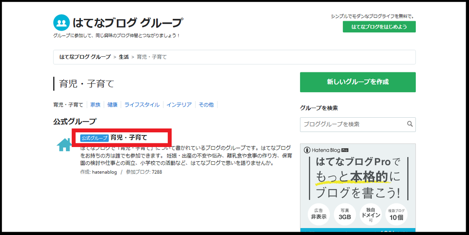Click the はてなブログPro advertisement banner
Image resolution: width=469 pixels, height=235 pixels.
coord(358,187)
